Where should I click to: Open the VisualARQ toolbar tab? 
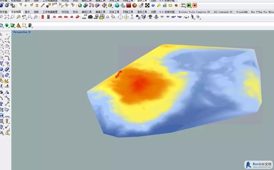[x=242, y=12]
